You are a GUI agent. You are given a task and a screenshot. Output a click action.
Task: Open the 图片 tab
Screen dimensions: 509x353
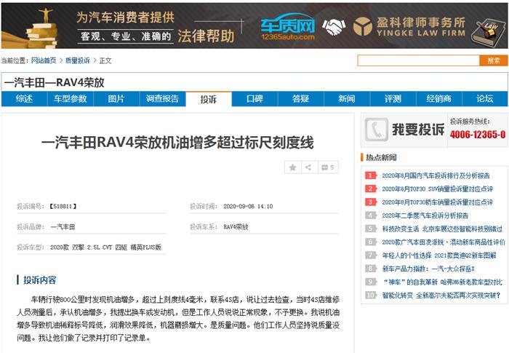(x=116, y=99)
